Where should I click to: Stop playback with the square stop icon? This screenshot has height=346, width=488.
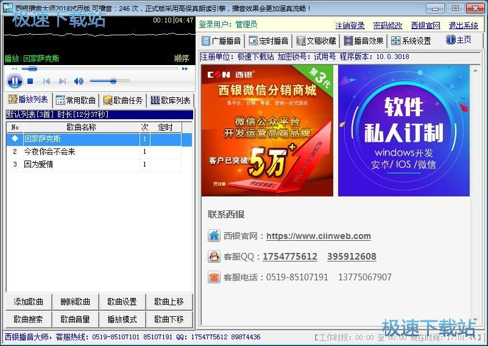[30, 81]
